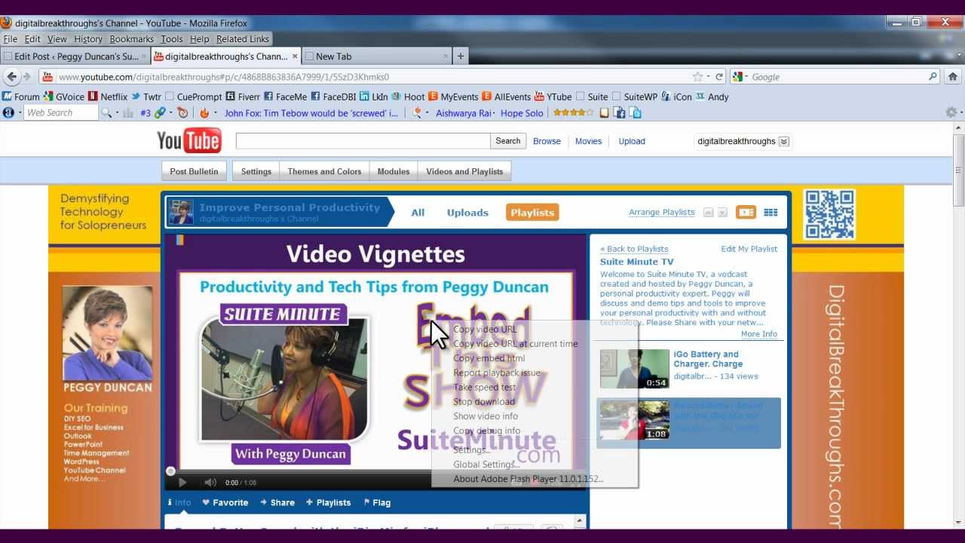Screen dimensions: 965x543
Task: Click the chain link icon in the toolbar
Action: [x=160, y=112]
